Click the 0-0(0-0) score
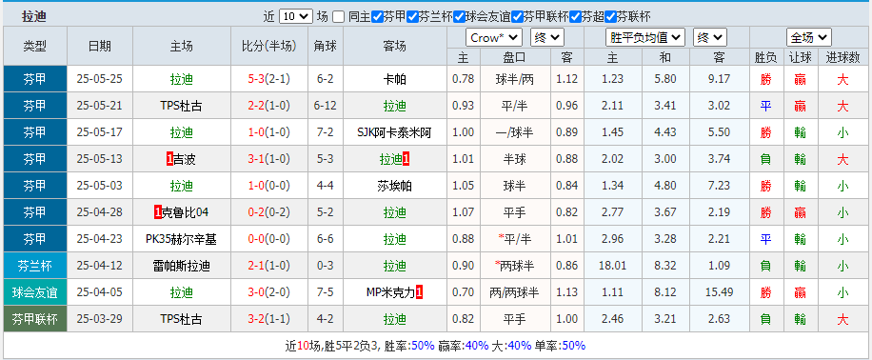872x360 pixels. (x=269, y=239)
